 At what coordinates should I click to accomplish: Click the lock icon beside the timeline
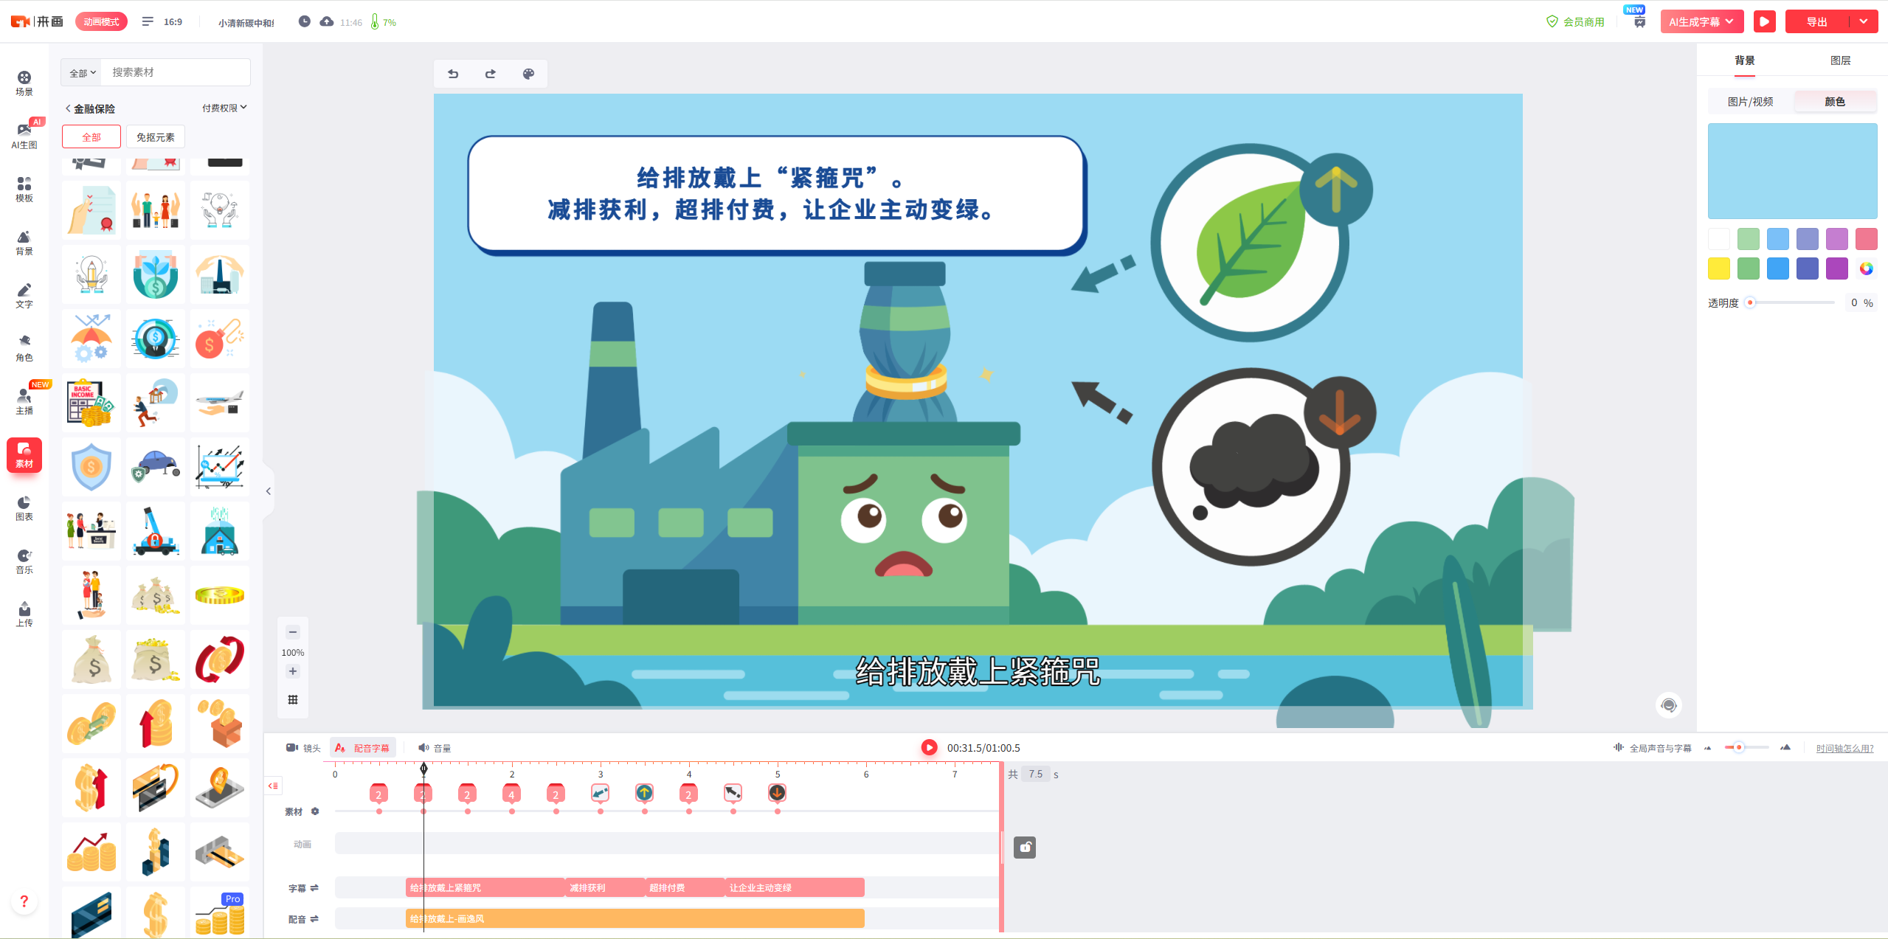(1024, 848)
